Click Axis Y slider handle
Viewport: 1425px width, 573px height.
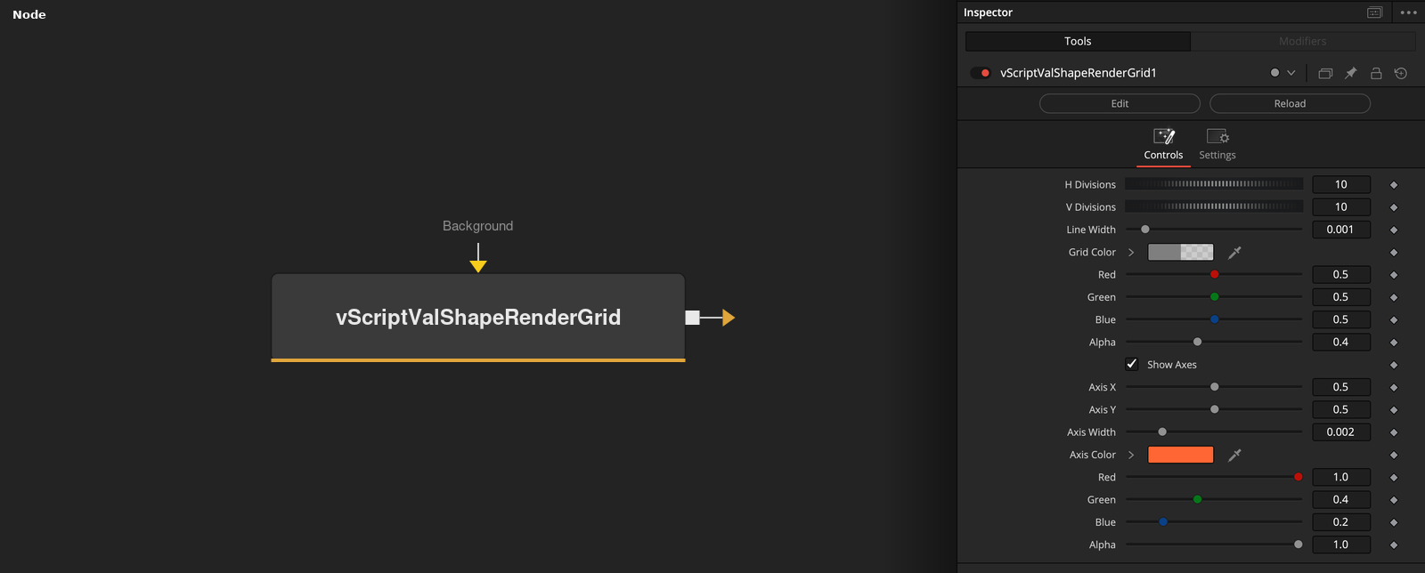point(1215,409)
